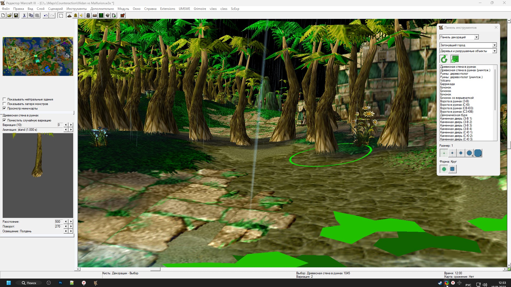Select the square brush shape
This screenshot has width=511, height=287.
pyautogui.click(x=452, y=169)
